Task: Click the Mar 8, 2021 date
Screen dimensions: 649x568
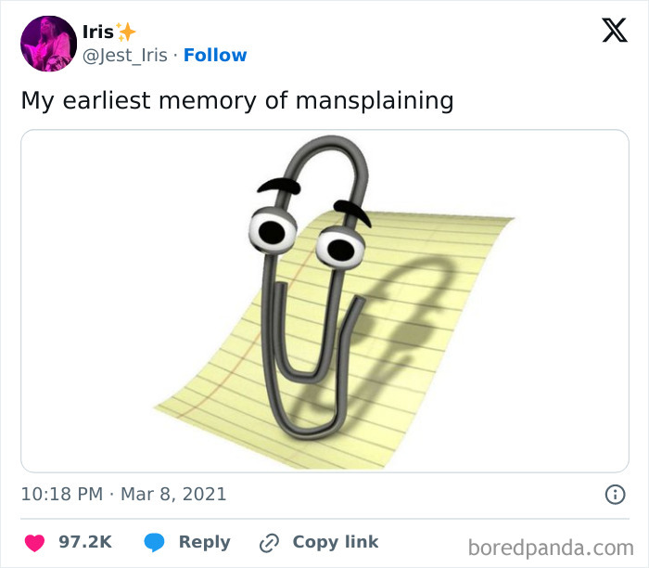Action: click(173, 495)
